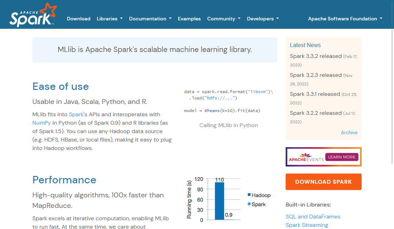Expand the Community dropdown menu
This screenshot has height=229, width=394.
[x=224, y=19]
